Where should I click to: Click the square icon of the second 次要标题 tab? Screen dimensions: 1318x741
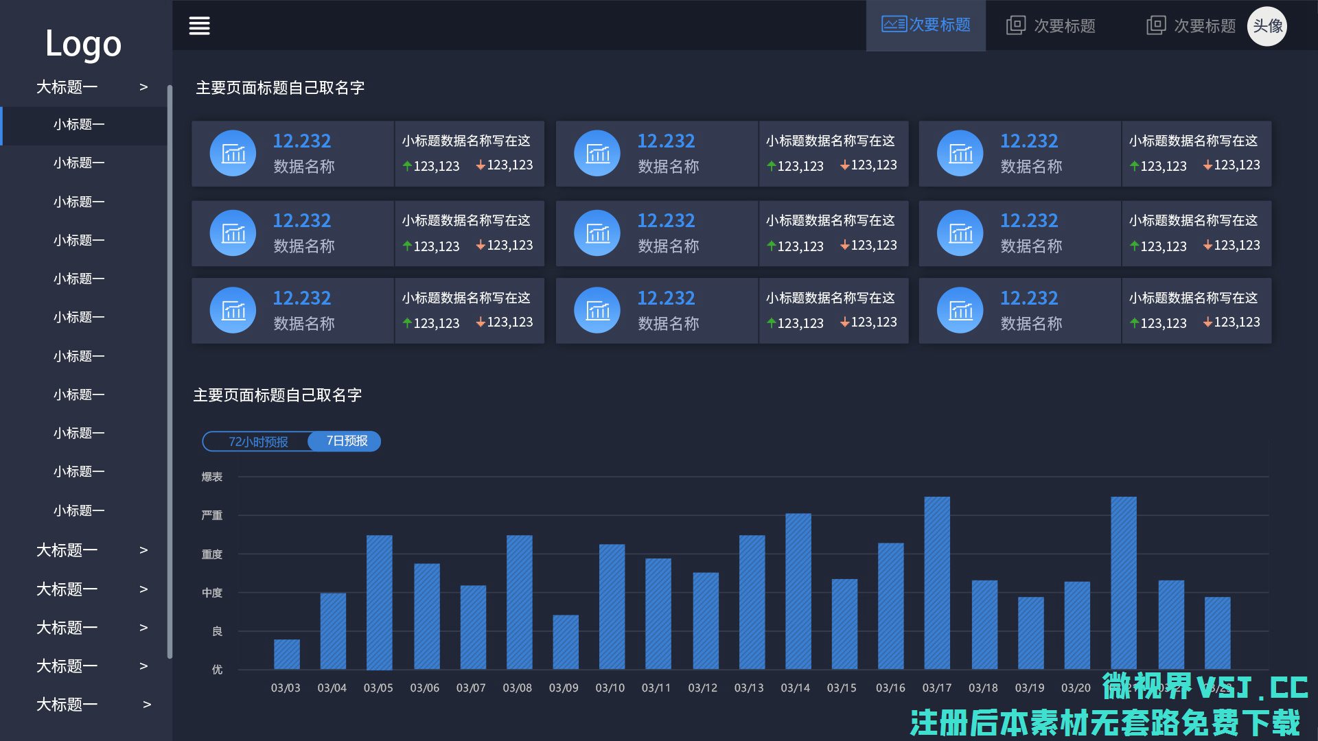1015,25
